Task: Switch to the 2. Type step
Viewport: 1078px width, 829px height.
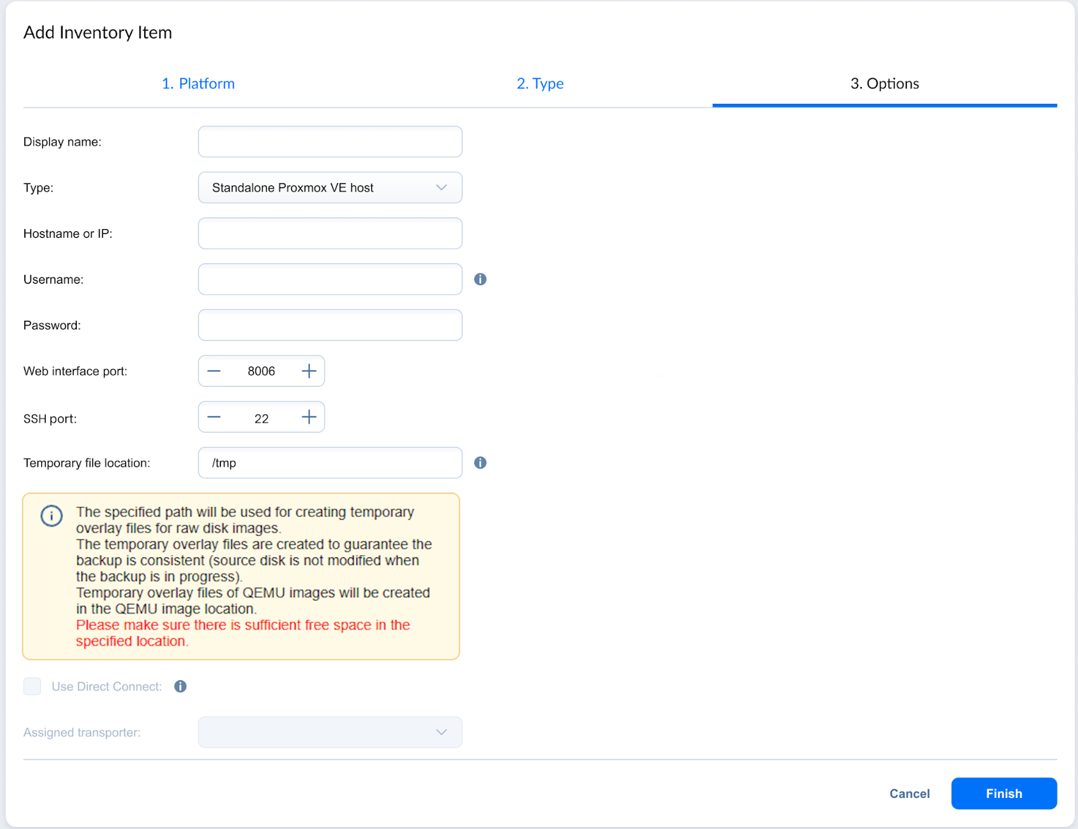Action: (540, 84)
